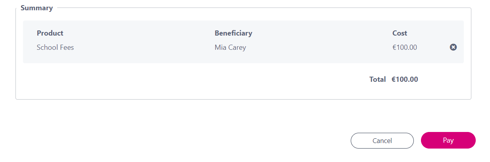This screenshot has width=490, height=162.
Task: Click the word School in product name
Action: (x=47, y=47)
